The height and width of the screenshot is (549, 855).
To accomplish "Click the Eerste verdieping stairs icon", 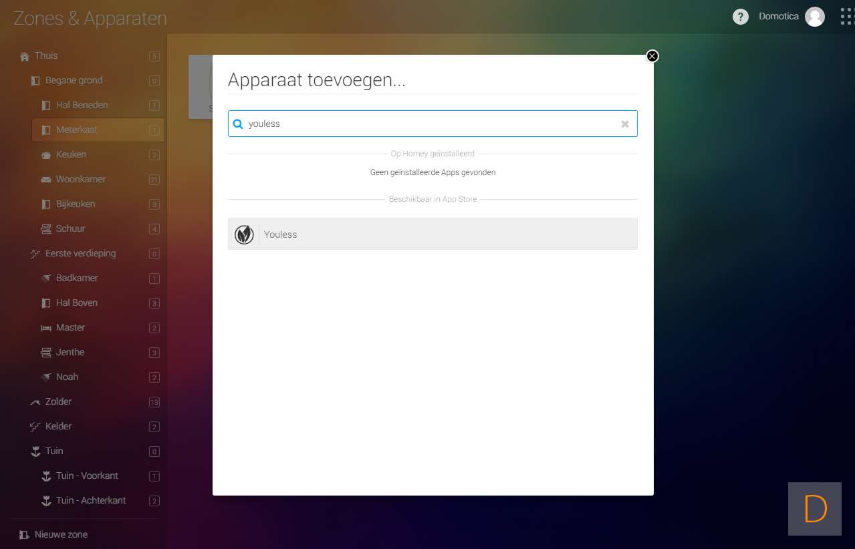I will (x=35, y=254).
